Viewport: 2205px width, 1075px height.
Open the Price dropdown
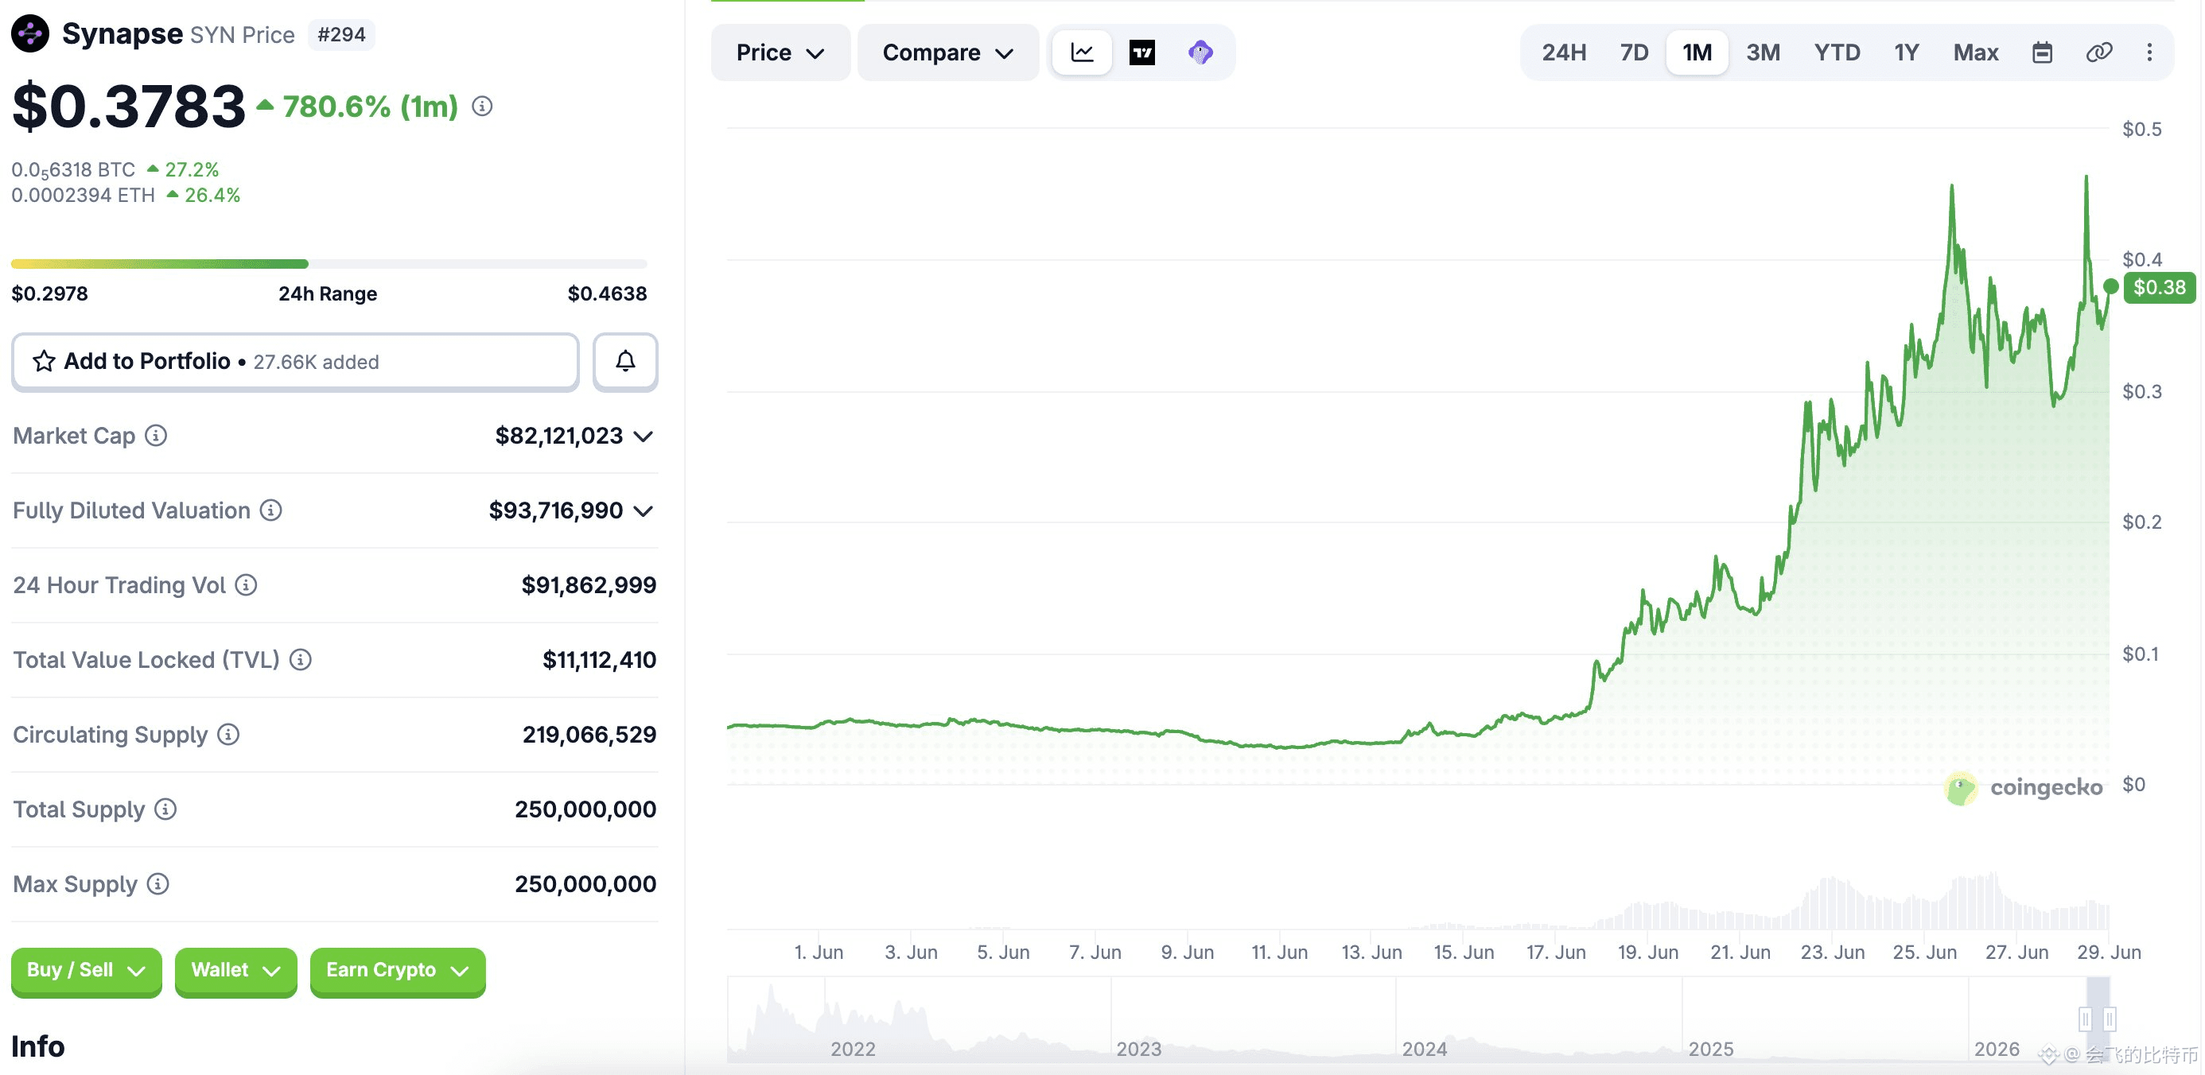coord(780,52)
